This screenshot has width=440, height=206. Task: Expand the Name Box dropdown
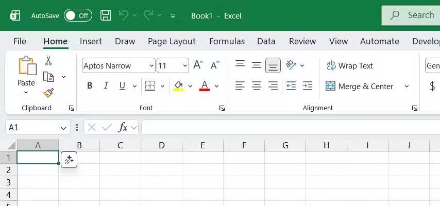pyautogui.click(x=64, y=128)
